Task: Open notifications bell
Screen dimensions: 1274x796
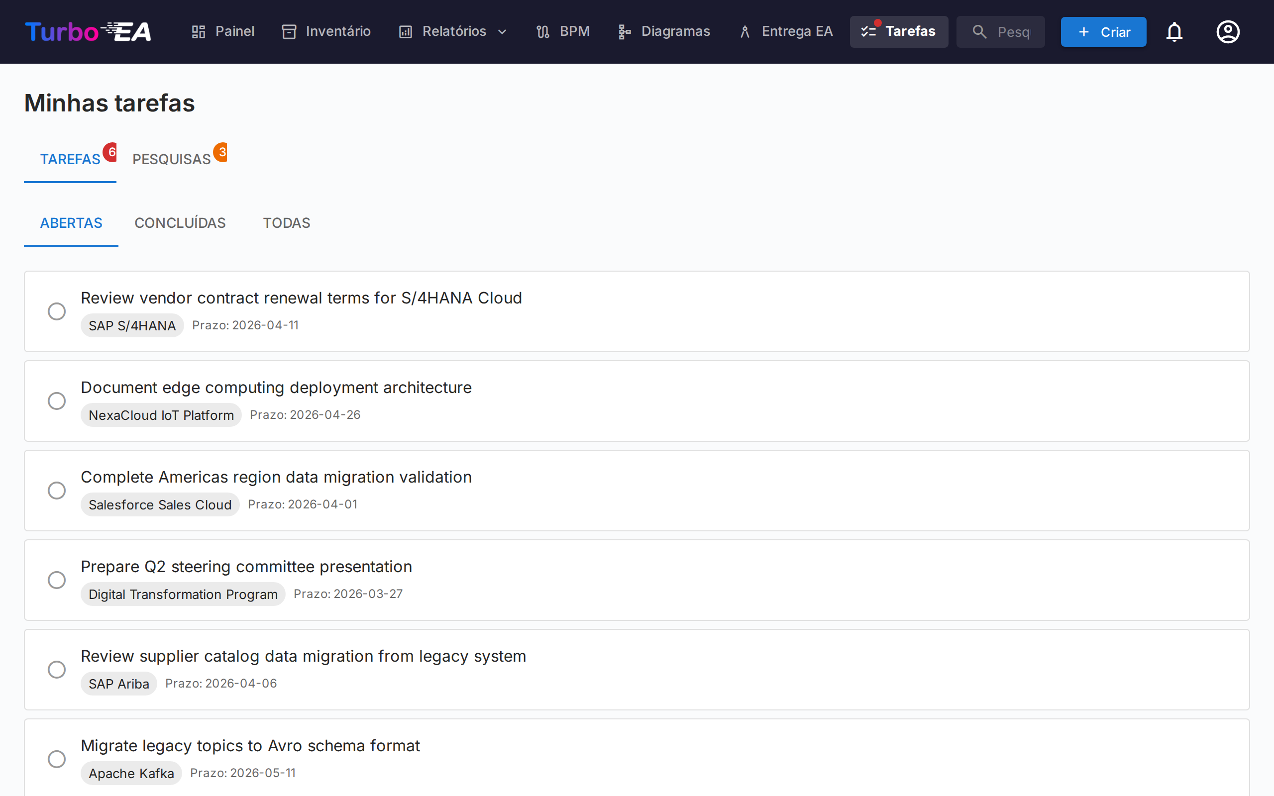Action: pyautogui.click(x=1174, y=31)
